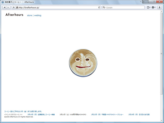The image size is (164, 123).
Task: Click the vertical scrollbar on the right
Action: coord(162,55)
